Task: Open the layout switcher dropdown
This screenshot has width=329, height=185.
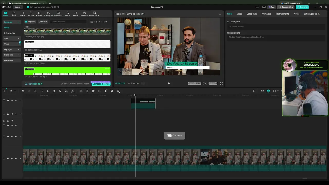Action: (x=258, y=7)
